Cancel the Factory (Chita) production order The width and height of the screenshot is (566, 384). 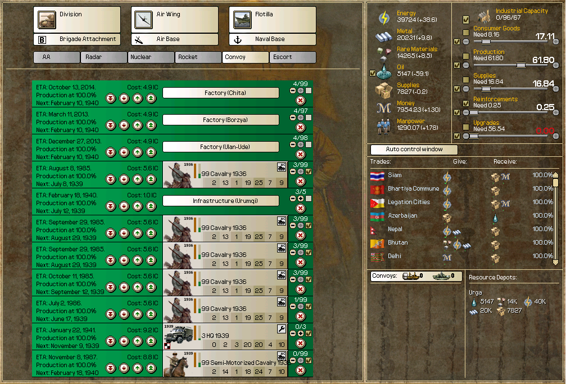tap(300, 101)
